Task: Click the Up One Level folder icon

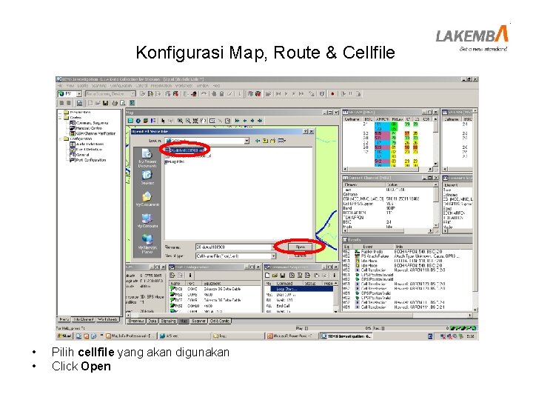Action: click(265, 141)
